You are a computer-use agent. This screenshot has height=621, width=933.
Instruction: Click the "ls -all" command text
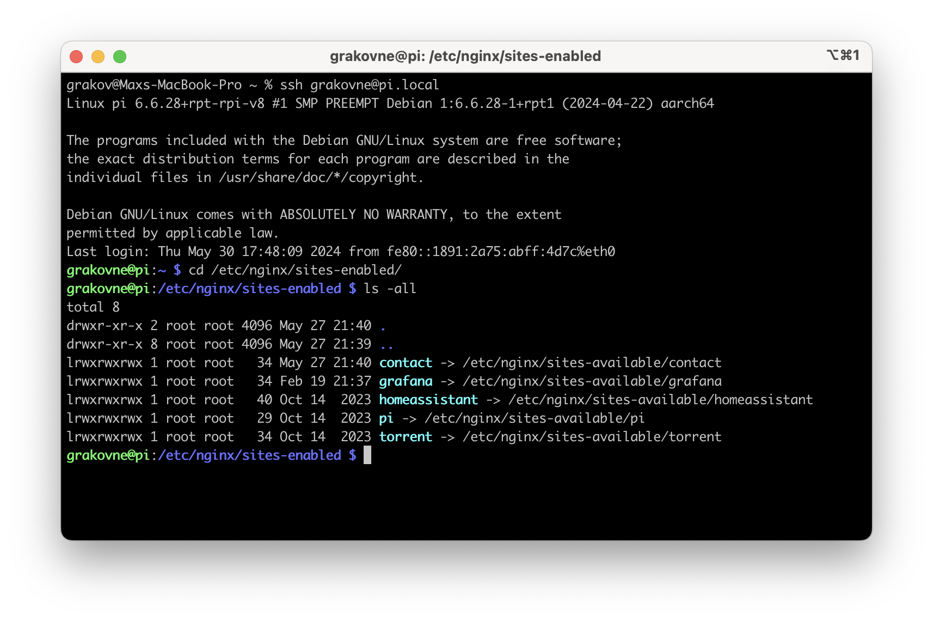coord(390,289)
